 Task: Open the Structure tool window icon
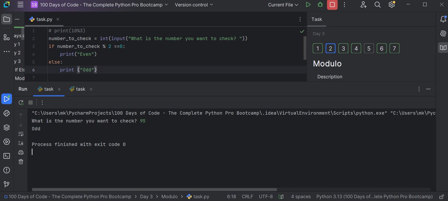[x=6, y=37]
